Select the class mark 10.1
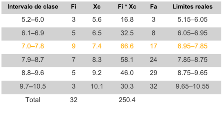The image size is (222, 113). tap(97, 86)
